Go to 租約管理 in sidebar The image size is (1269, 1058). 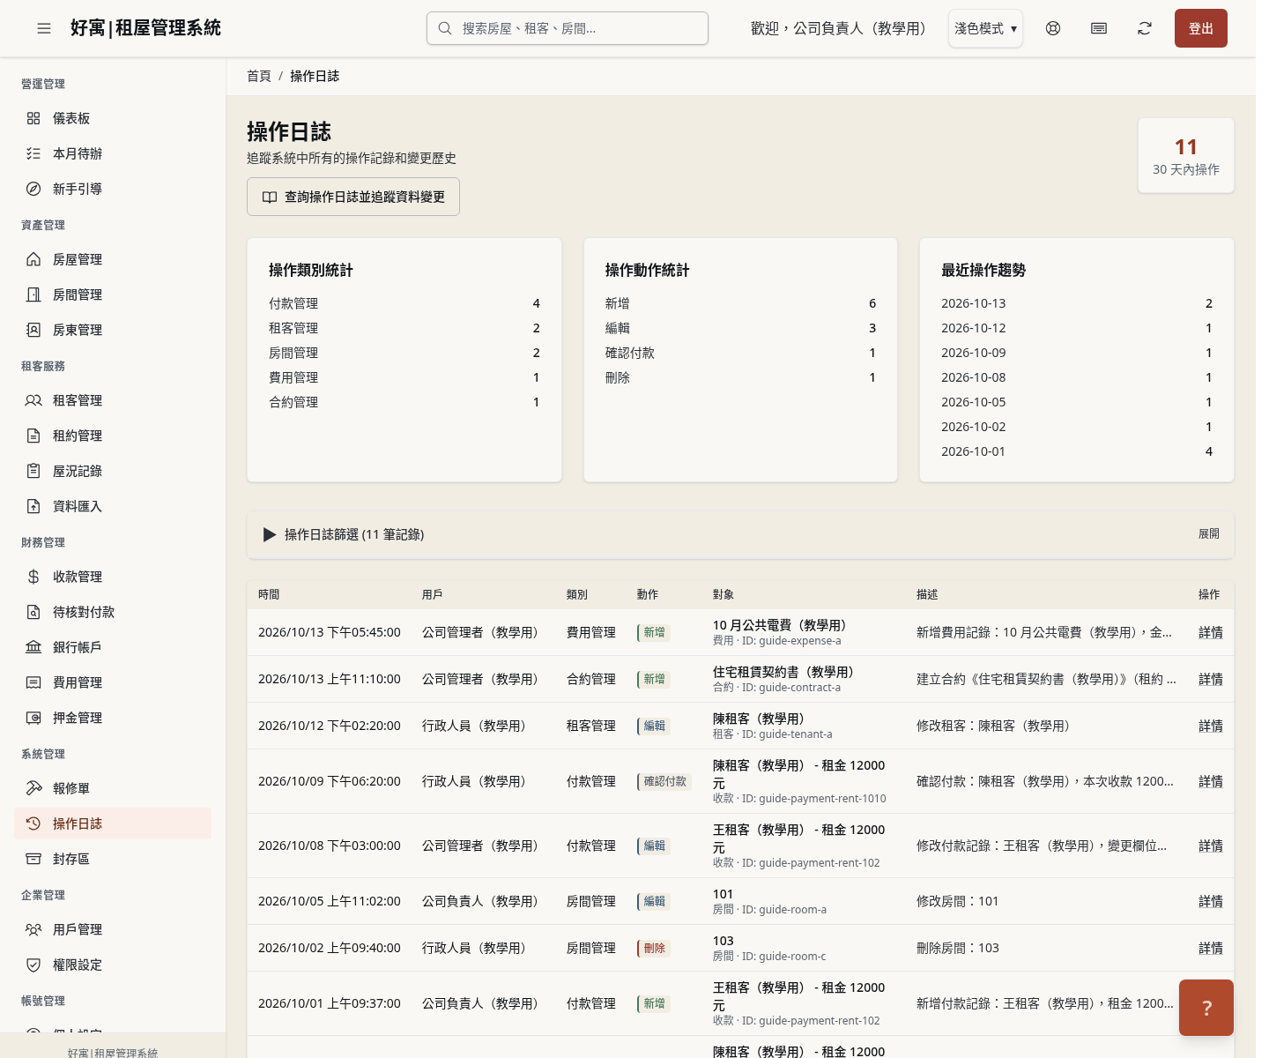click(113, 436)
